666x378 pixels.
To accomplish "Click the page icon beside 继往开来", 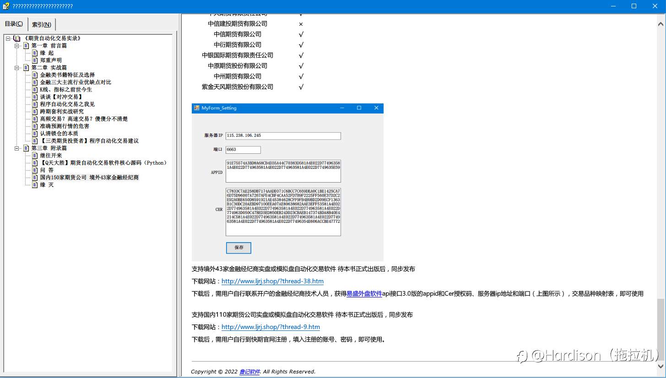I will [35, 156].
